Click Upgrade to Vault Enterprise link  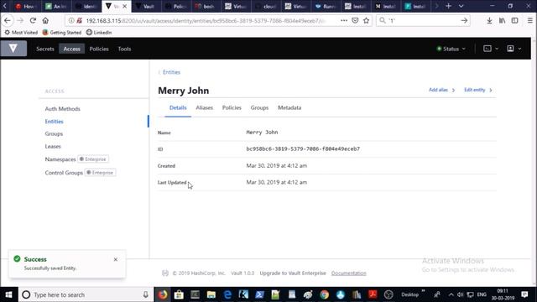[x=293, y=273]
